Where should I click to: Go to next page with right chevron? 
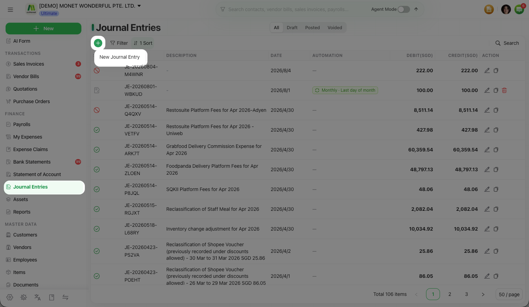click(x=483, y=294)
